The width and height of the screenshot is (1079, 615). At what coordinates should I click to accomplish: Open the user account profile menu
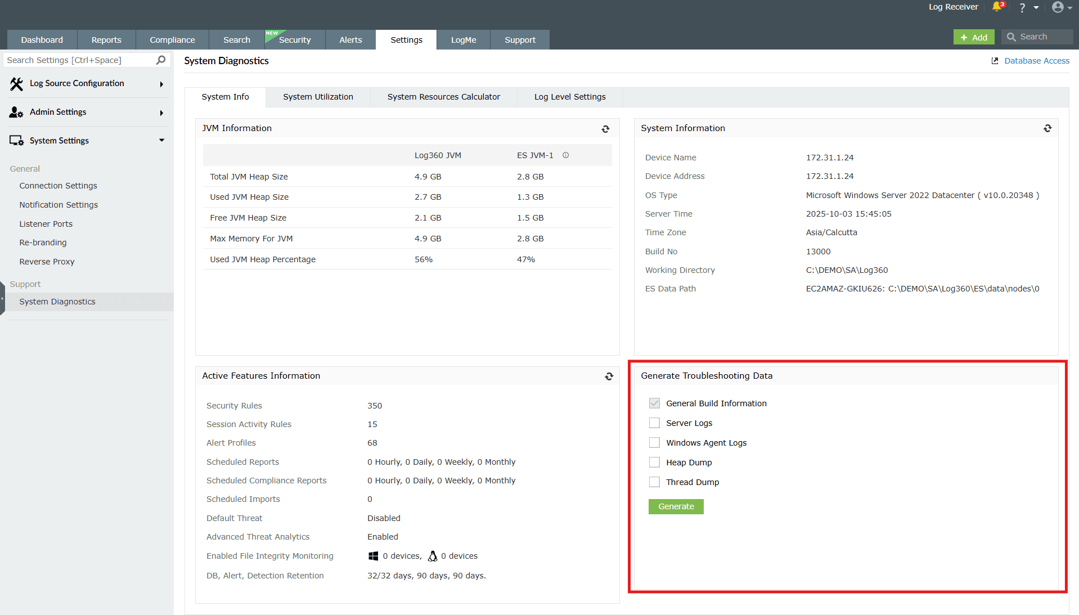coord(1058,7)
